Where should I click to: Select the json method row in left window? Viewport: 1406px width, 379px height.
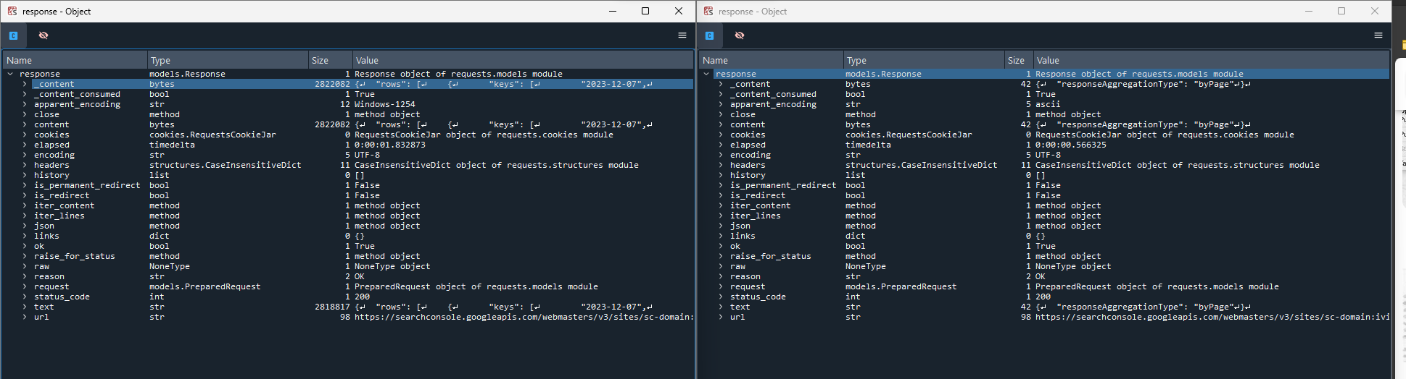(x=44, y=226)
